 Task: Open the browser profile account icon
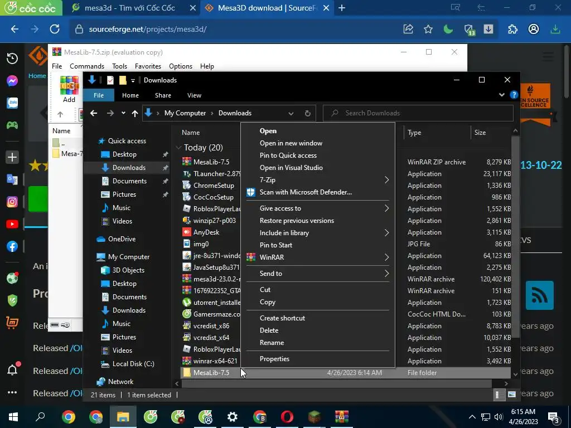[x=534, y=29]
